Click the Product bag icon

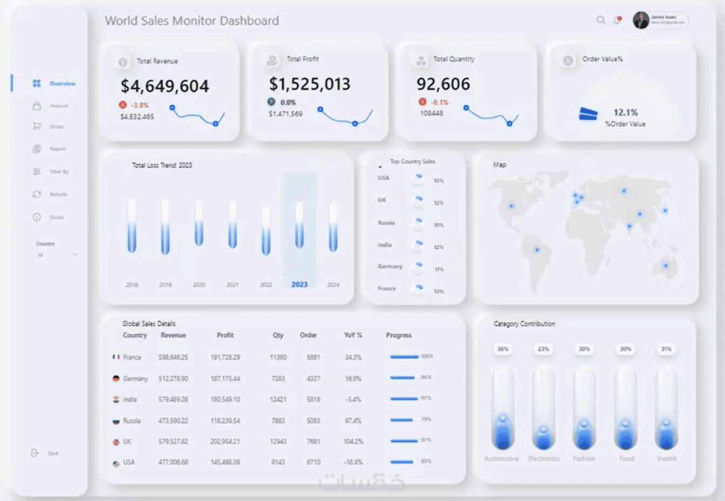click(37, 106)
